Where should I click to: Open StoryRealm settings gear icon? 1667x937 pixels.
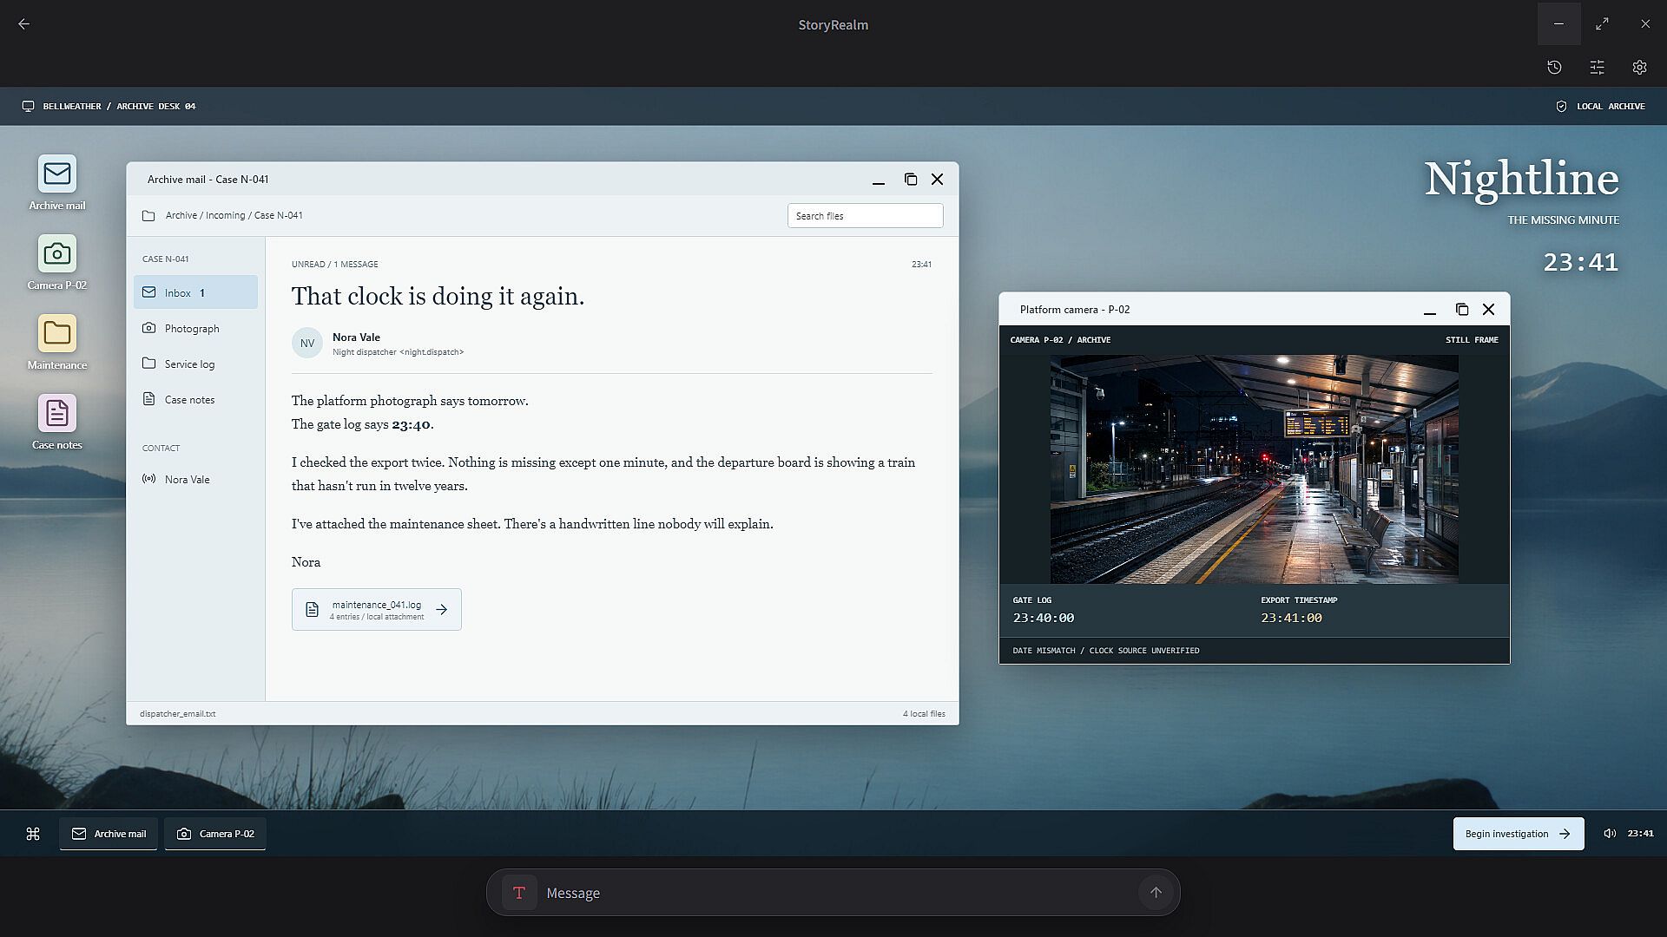click(x=1639, y=67)
